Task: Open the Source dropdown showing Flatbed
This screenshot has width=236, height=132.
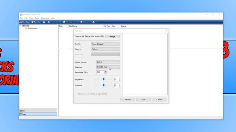Action: pos(105,49)
